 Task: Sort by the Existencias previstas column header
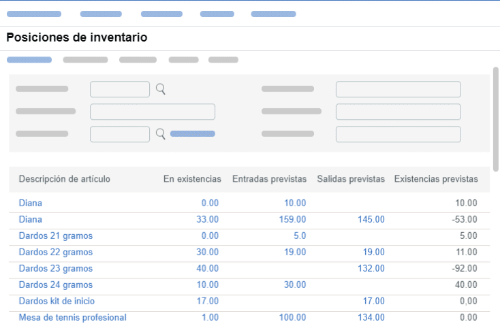[x=436, y=179]
